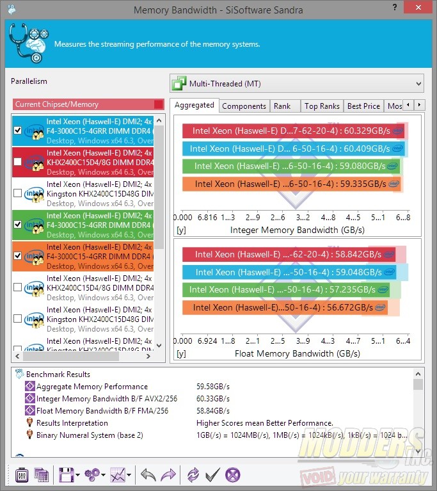Go forward with the purple right arrow
This screenshot has width=437, height=491.
pyautogui.click(x=168, y=476)
